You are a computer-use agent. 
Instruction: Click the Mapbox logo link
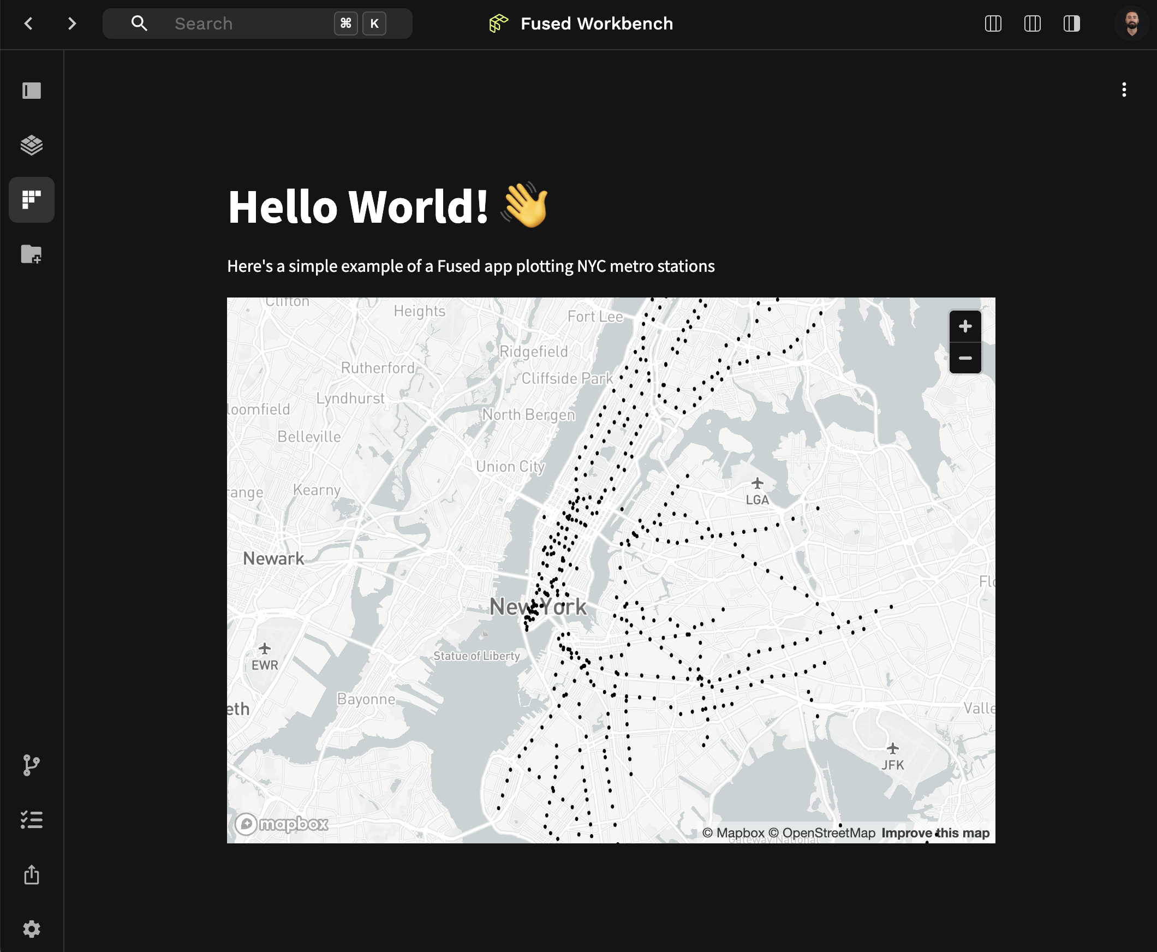pyautogui.click(x=282, y=824)
